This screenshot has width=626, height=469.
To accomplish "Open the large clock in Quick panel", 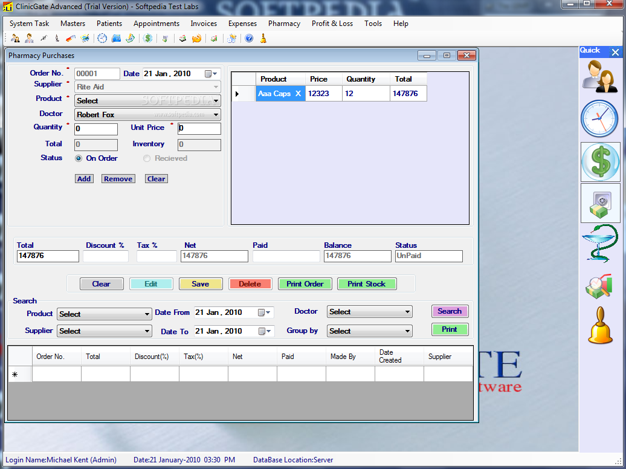I will [599, 118].
